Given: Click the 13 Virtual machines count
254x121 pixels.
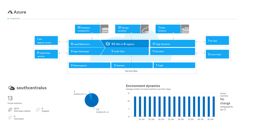Looking at the screenshot, I should pyautogui.click(x=10, y=98).
